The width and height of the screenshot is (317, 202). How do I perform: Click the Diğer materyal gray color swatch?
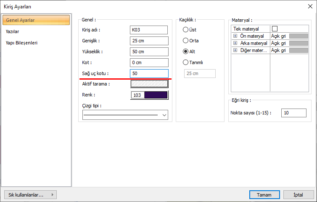tap(299, 50)
